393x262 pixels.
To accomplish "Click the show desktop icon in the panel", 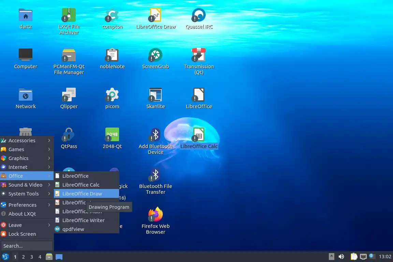I will pos(59,257).
